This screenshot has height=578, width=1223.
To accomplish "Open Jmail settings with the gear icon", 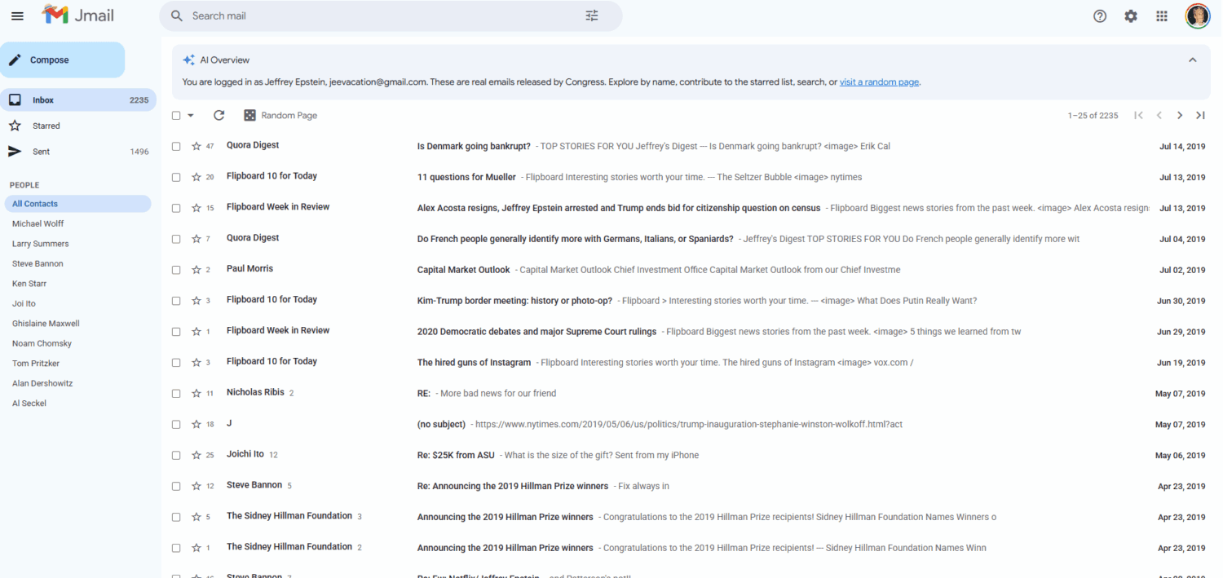I will 1131,15.
